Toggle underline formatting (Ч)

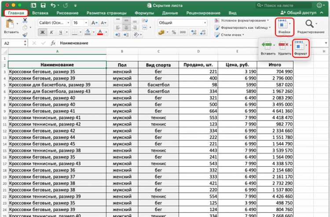pos(61,32)
